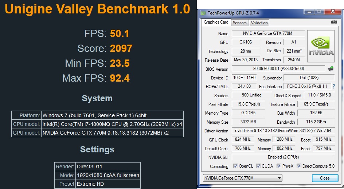Click the Bandwidth value 115.2 GB/s
Image resolution: width=344 pixels, height=189 pixels.
point(316,122)
